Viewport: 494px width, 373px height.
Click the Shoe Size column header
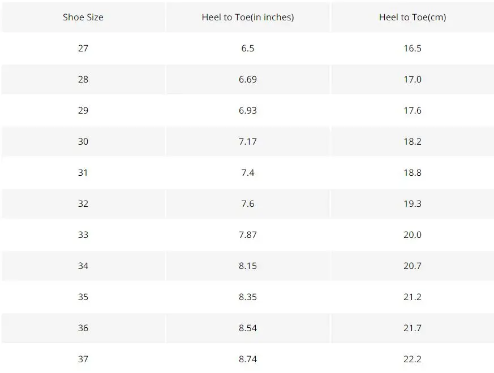(x=83, y=18)
